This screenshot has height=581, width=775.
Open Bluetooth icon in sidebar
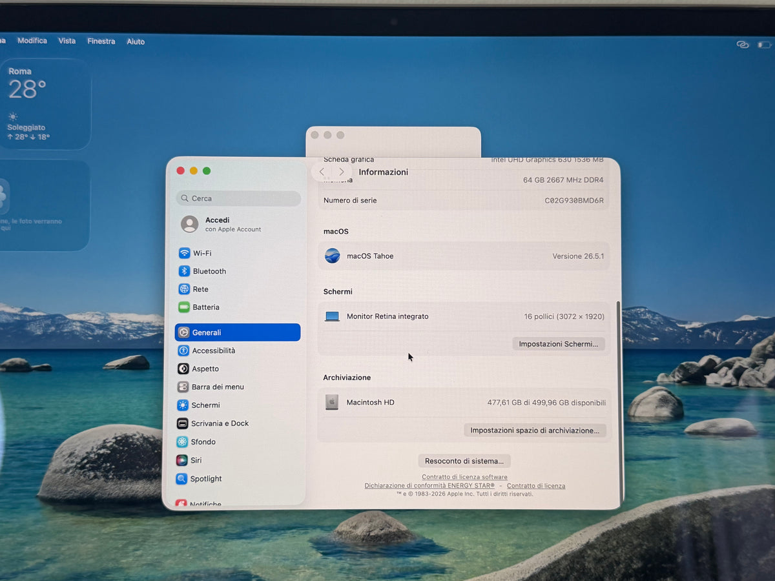tap(184, 271)
